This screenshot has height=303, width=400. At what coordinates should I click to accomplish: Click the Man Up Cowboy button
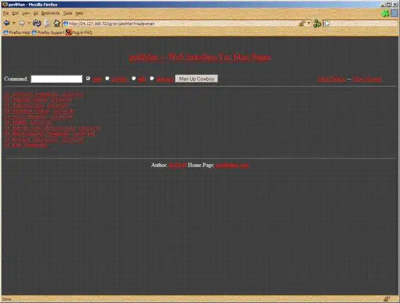coord(196,79)
